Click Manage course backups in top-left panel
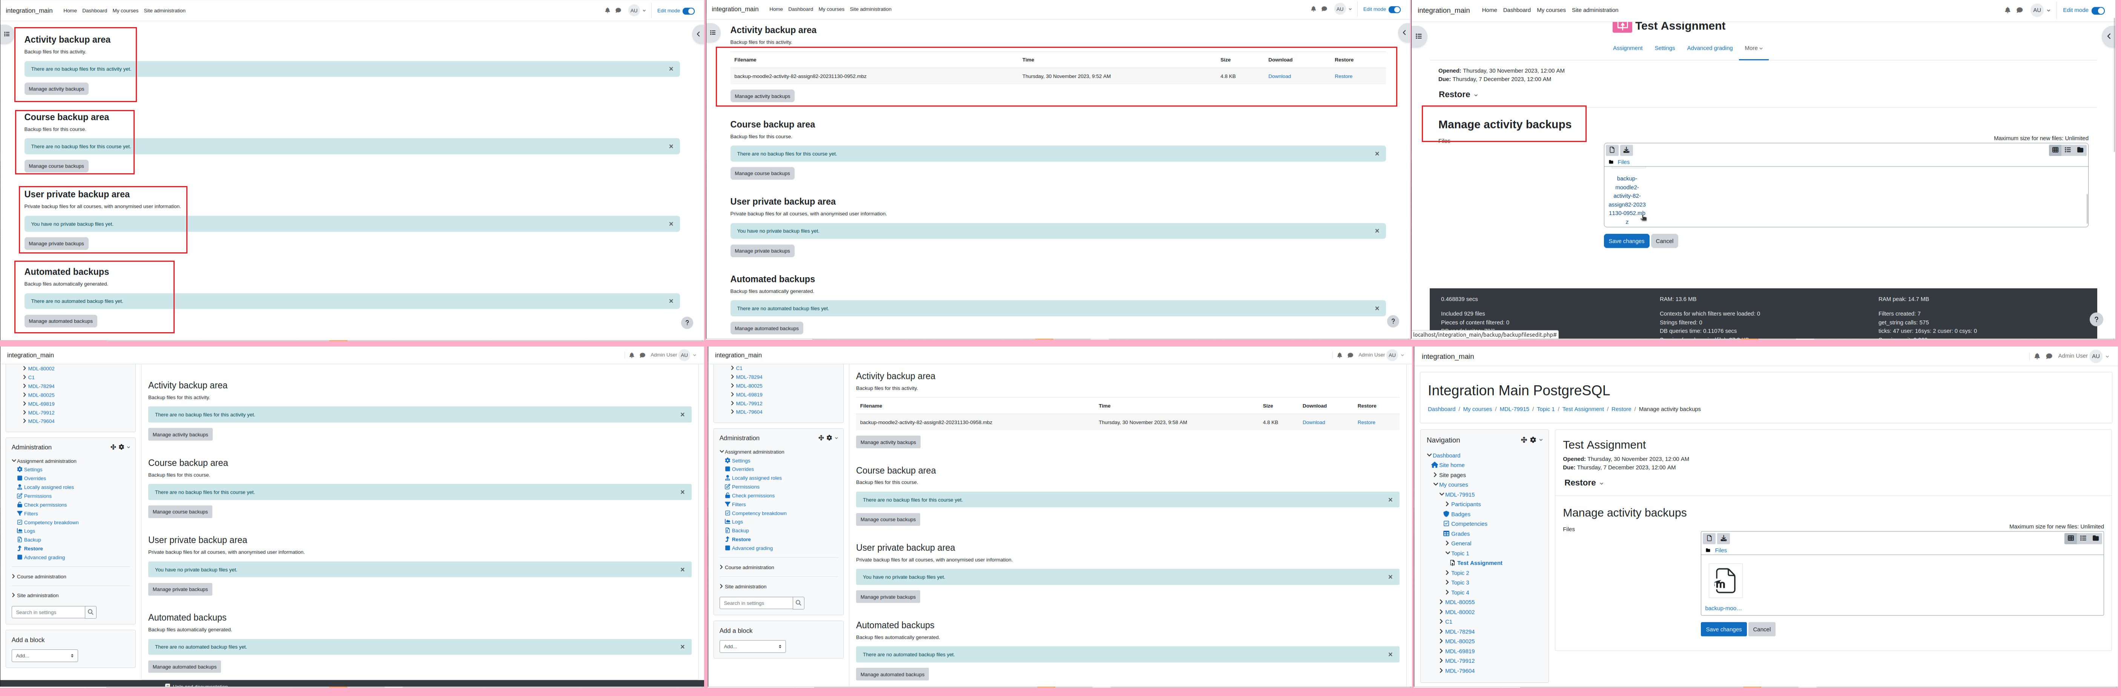This screenshot has width=2121, height=696. point(56,166)
